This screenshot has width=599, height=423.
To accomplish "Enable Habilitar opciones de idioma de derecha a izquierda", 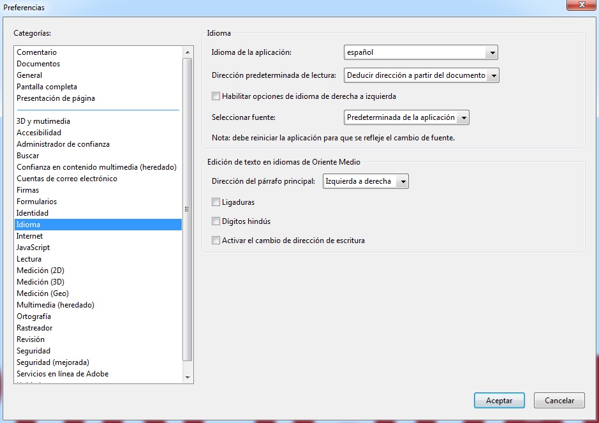I will point(215,96).
